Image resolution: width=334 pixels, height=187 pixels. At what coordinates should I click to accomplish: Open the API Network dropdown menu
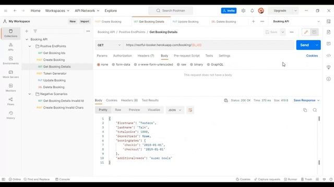(87, 10)
